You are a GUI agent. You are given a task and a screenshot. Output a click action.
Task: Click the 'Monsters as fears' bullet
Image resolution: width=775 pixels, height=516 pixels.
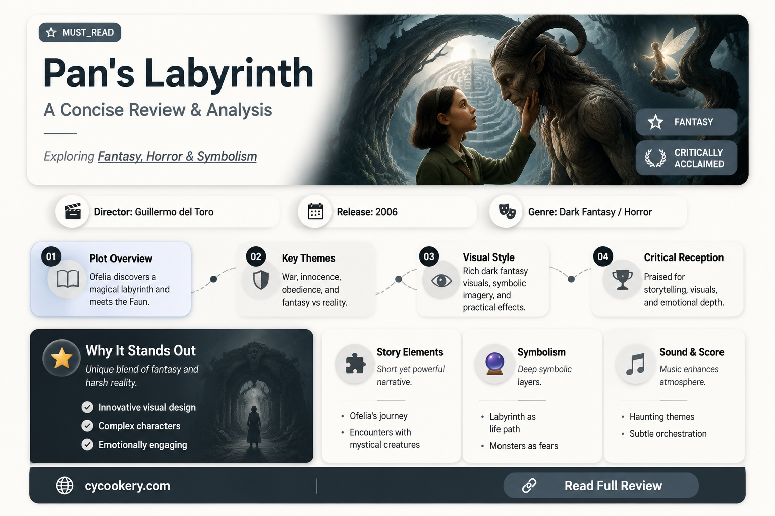524,446
